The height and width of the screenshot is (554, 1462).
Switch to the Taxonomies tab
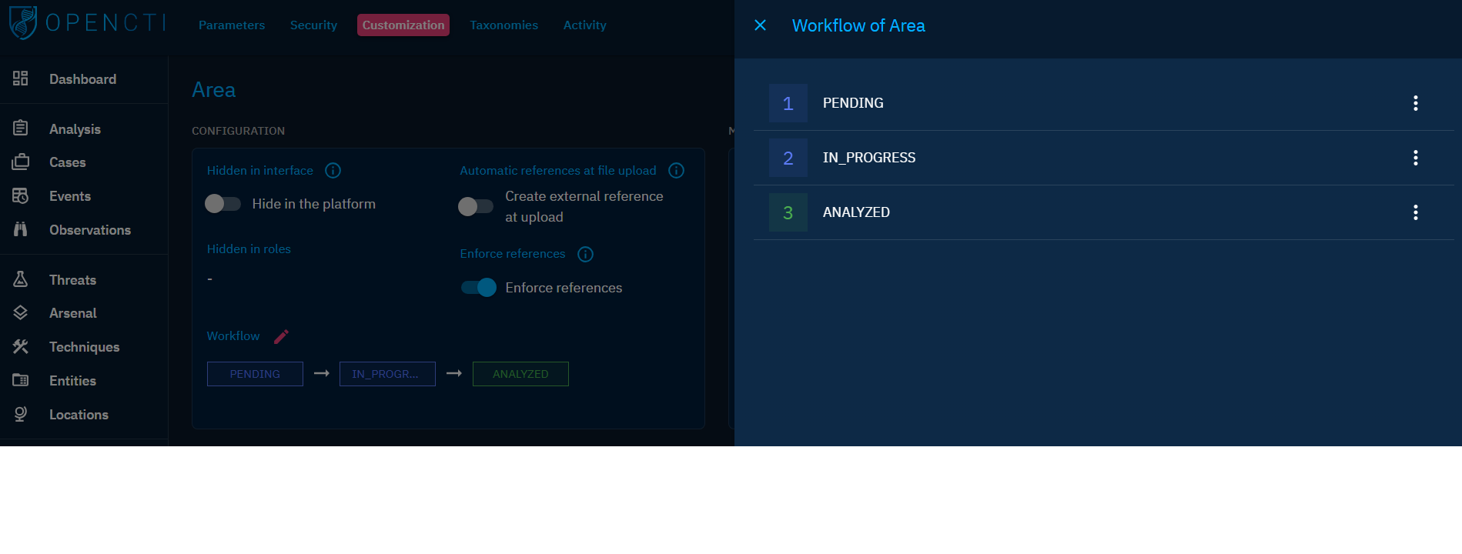coord(504,25)
